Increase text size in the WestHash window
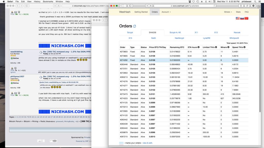The width and height of the screenshot is (264, 148). 151,6
